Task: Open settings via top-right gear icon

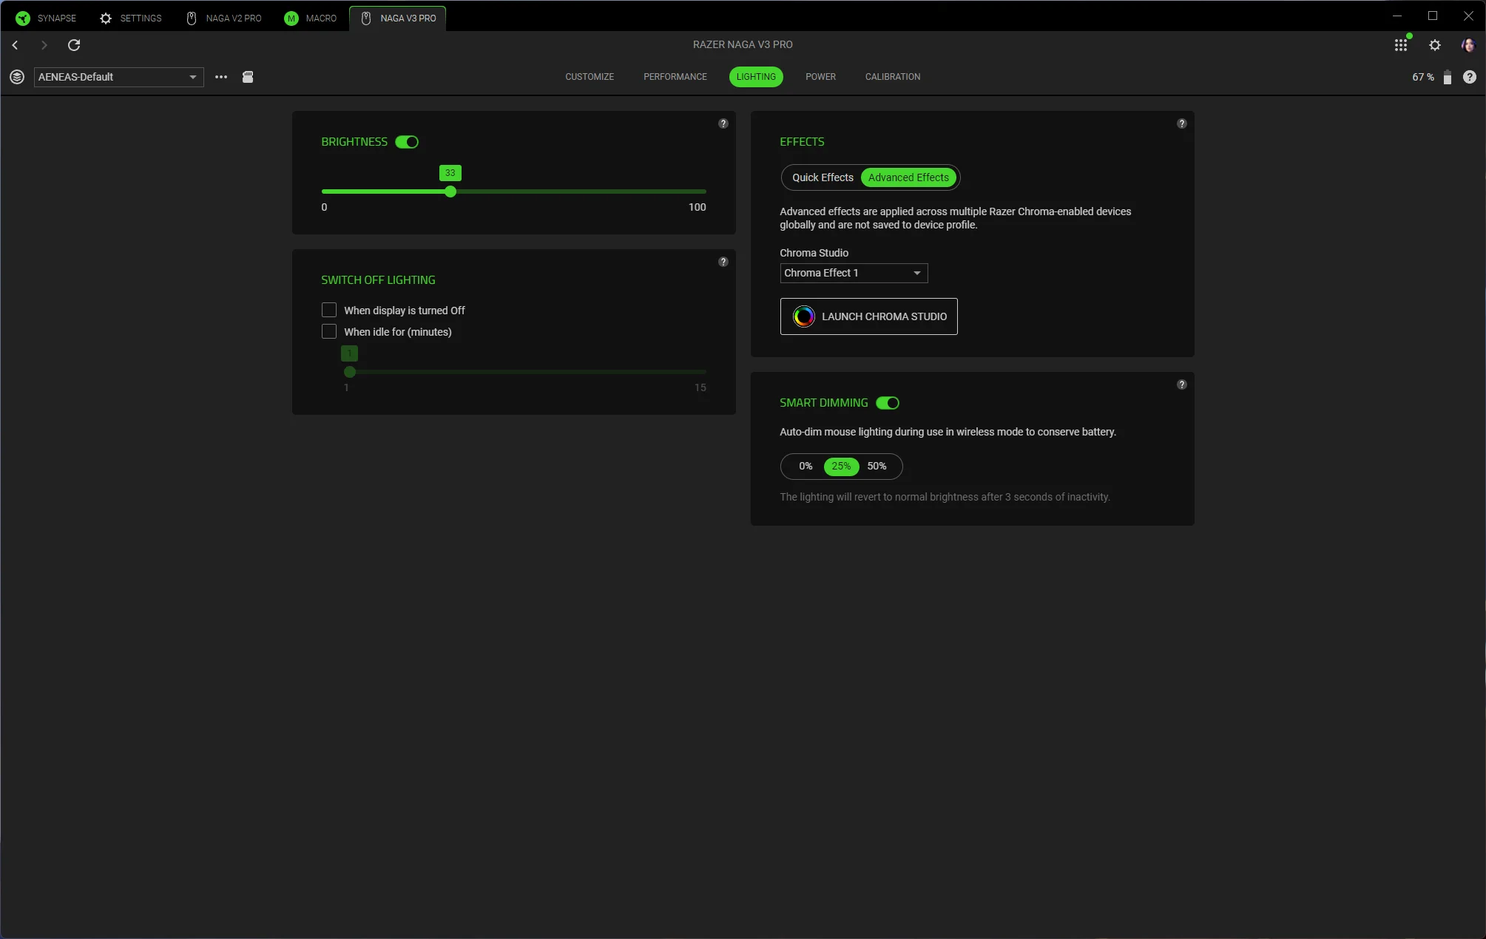Action: [x=1435, y=45]
